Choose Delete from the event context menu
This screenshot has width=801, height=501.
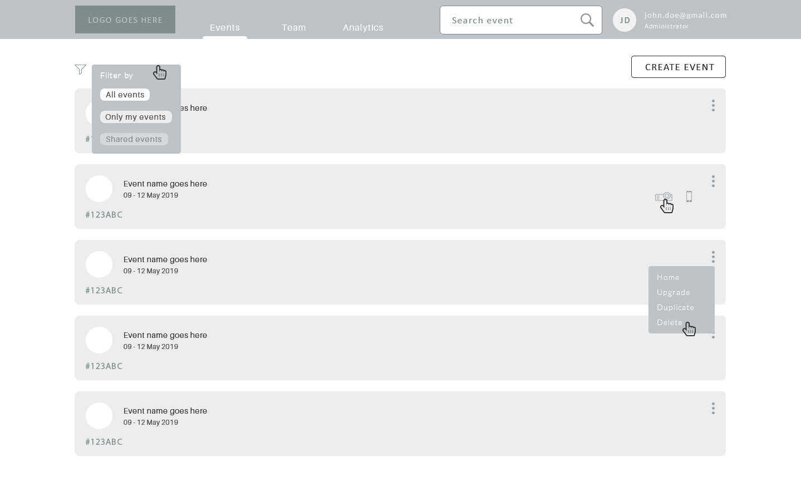point(669,322)
